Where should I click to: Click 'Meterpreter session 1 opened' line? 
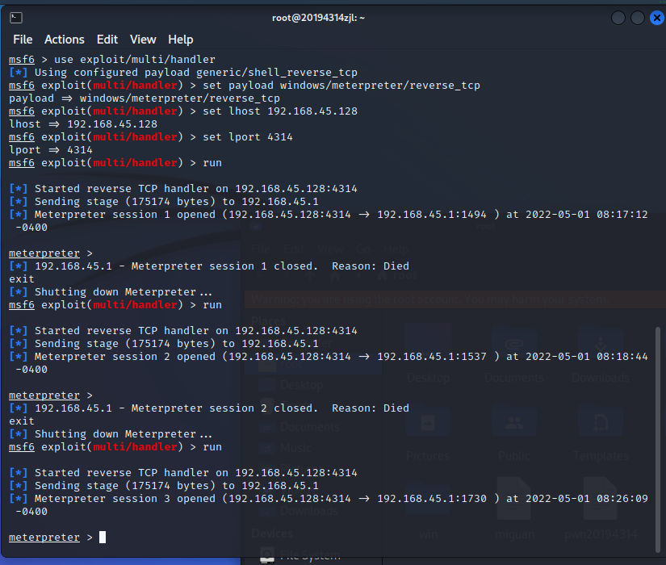[x=329, y=215]
